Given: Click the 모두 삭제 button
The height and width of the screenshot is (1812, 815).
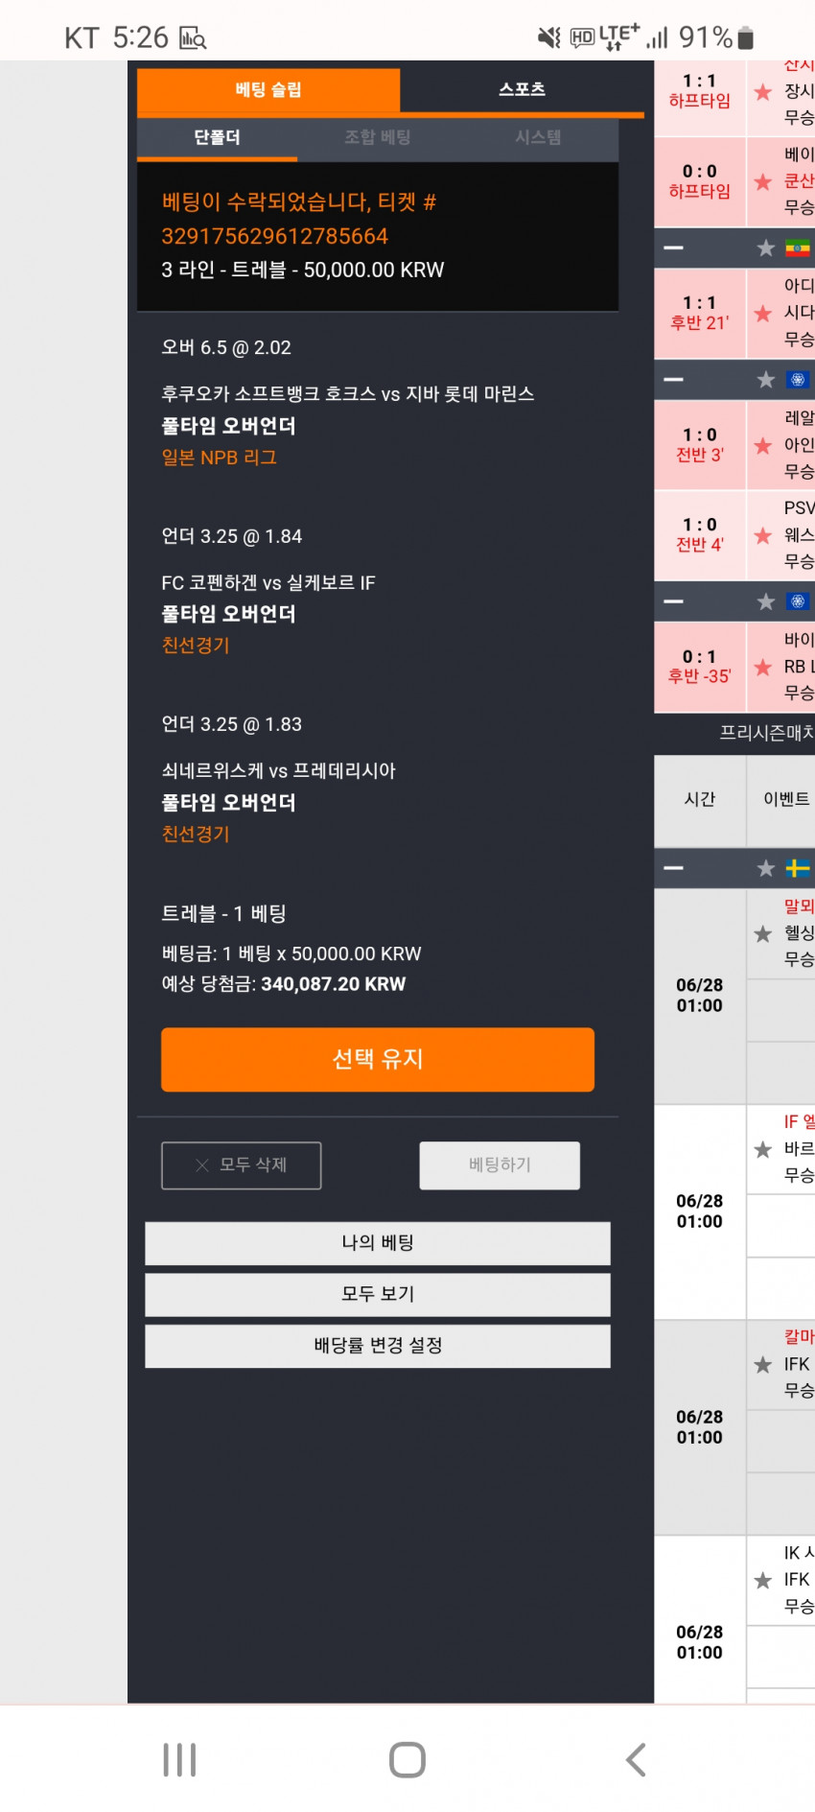Looking at the screenshot, I should [242, 1165].
